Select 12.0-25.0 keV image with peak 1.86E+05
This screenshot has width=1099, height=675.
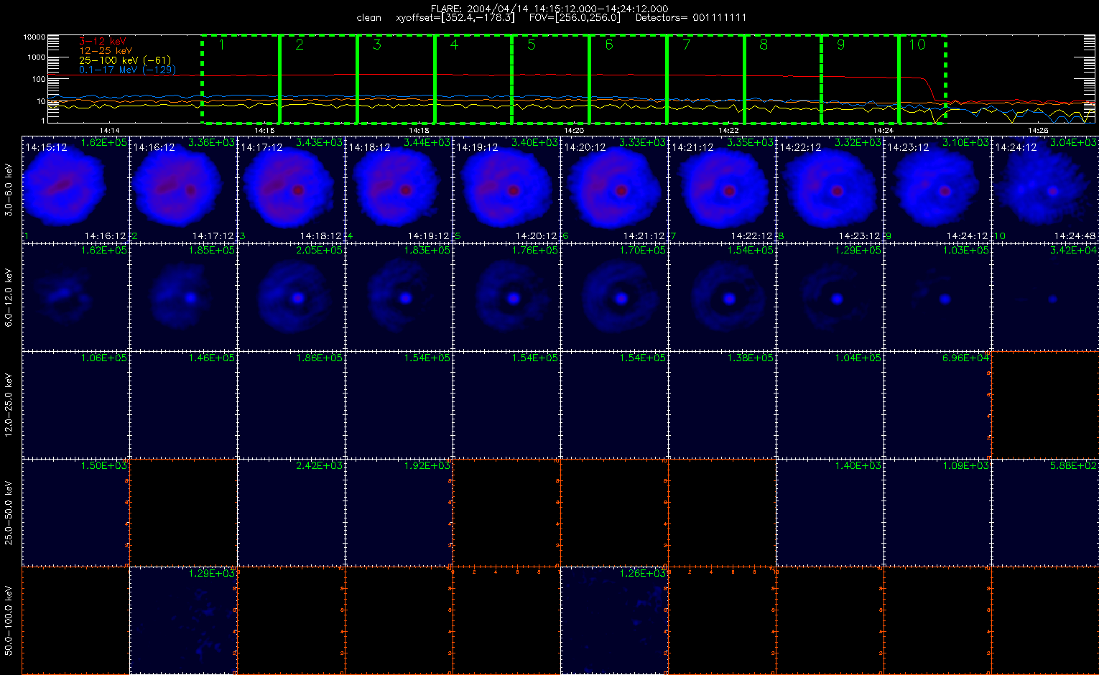point(291,404)
